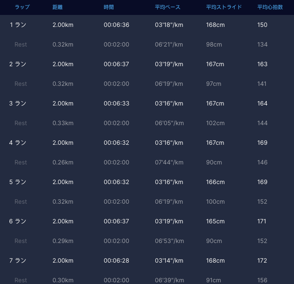Select the heart rate value 172

tap(262, 261)
